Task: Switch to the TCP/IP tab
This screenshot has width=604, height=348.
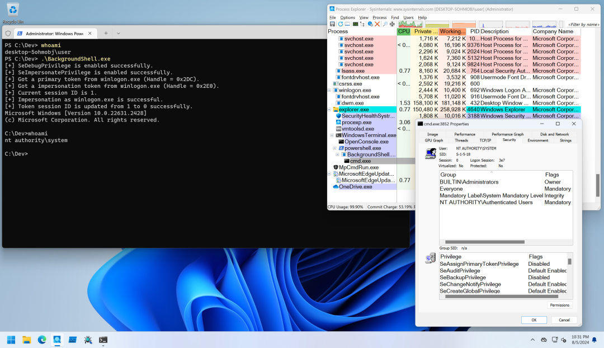Action: 485,140
